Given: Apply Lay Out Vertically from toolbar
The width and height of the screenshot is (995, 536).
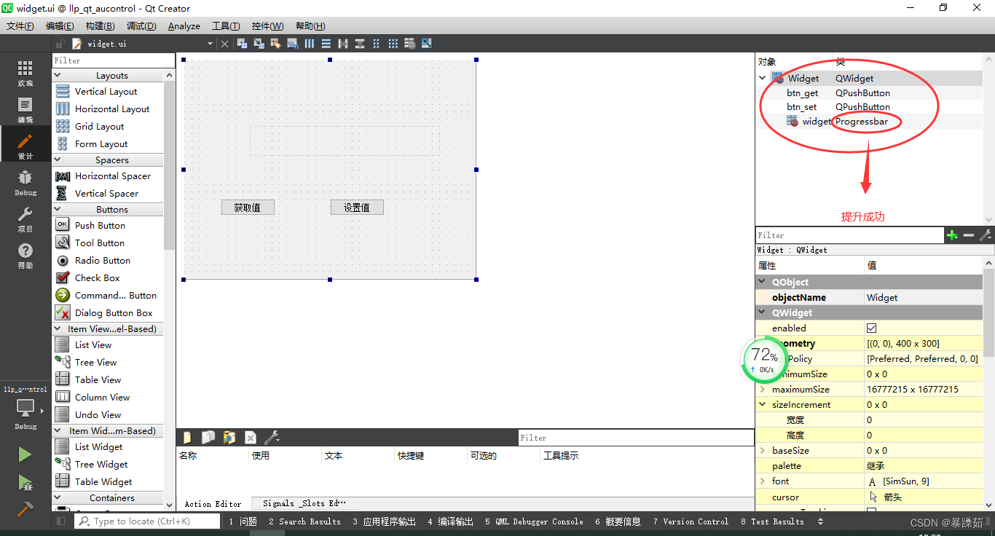Looking at the screenshot, I should pos(326,44).
